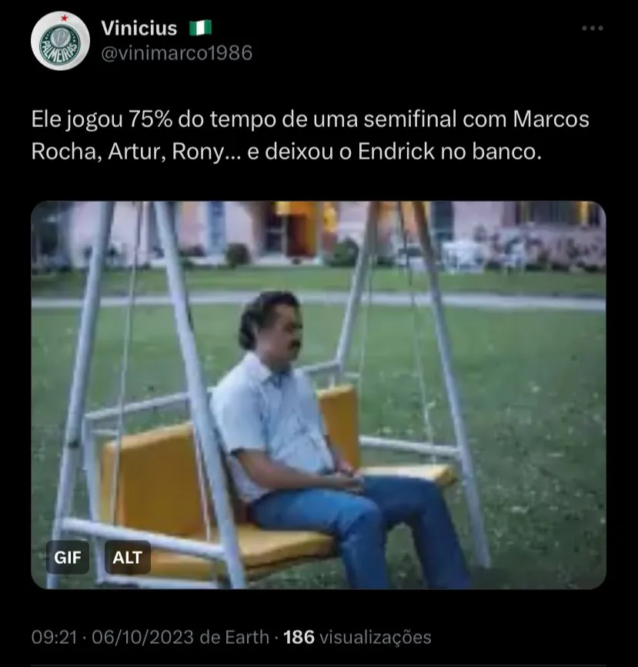Open the @vinimarco1986 handle
The height and width of the screenshot is (667, 638).
point(177,52)
